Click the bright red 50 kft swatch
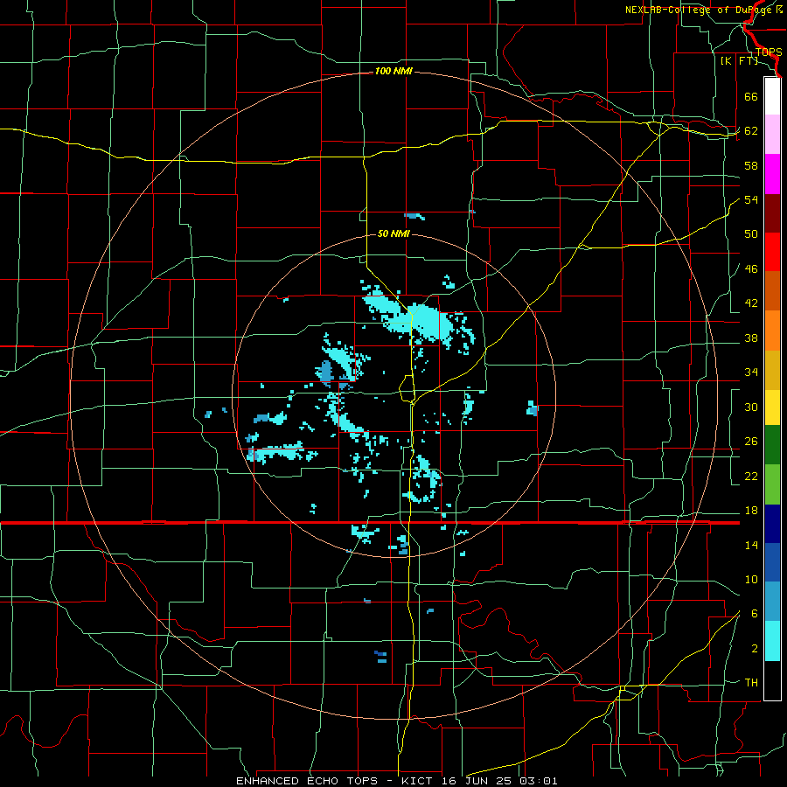The height and width of the screenshot is (787, 787). coord(772,252)
